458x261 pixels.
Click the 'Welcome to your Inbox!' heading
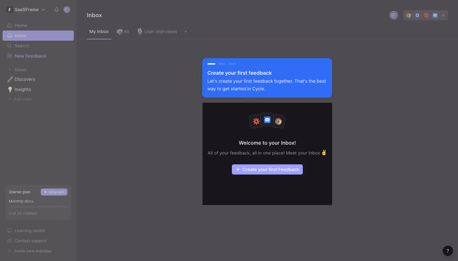coord(267,143)
